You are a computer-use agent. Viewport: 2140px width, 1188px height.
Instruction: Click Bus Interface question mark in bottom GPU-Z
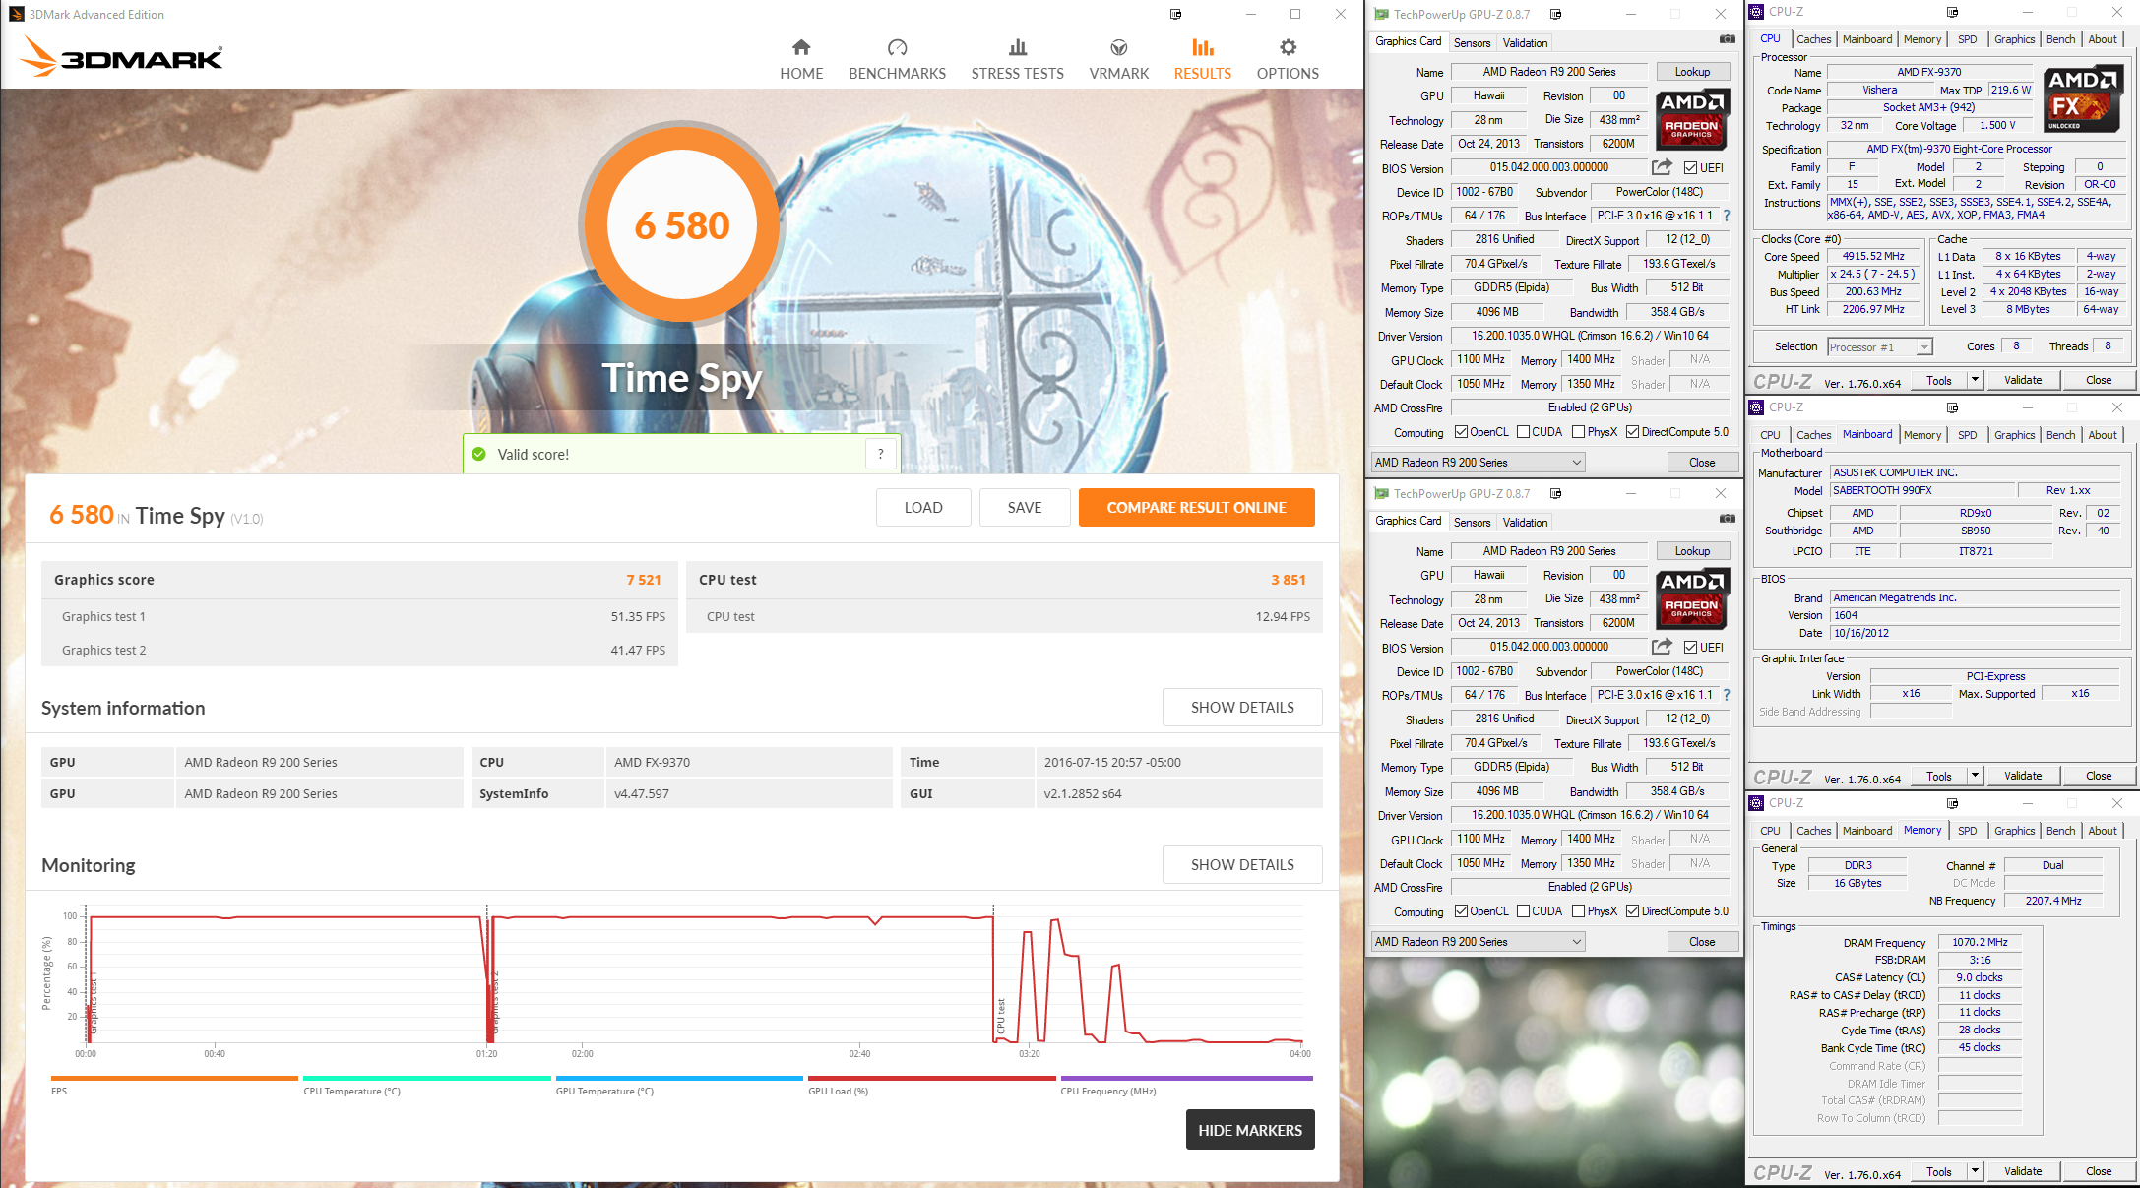1726,695
